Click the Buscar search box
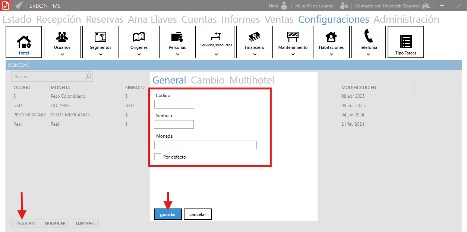467x232 pixels. 48,76
